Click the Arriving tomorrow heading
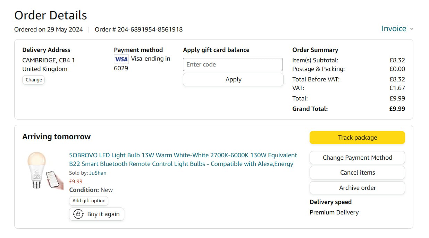 56,136
